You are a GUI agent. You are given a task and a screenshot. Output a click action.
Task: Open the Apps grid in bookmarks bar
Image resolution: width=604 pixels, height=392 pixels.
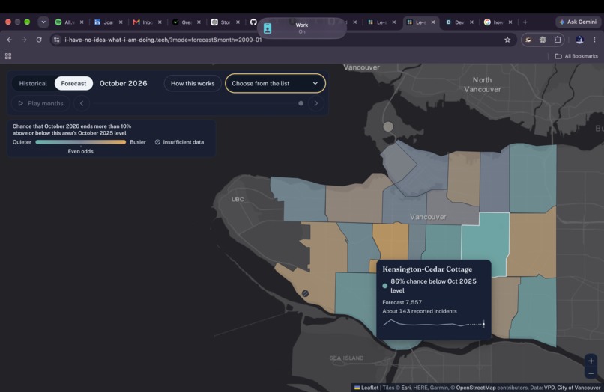point(8,56)
